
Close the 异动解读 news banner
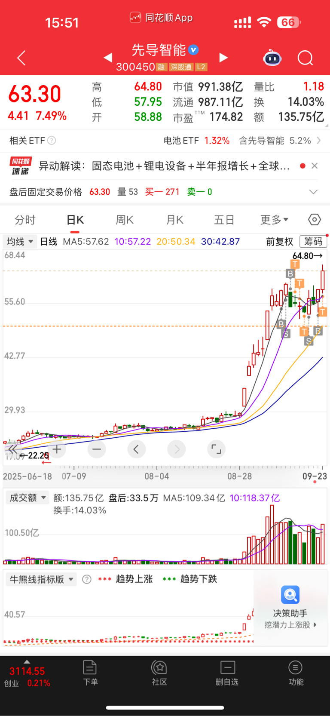pyautogui.click(x=315, y=166)
